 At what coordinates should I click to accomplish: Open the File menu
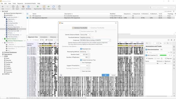pos(2,4)
